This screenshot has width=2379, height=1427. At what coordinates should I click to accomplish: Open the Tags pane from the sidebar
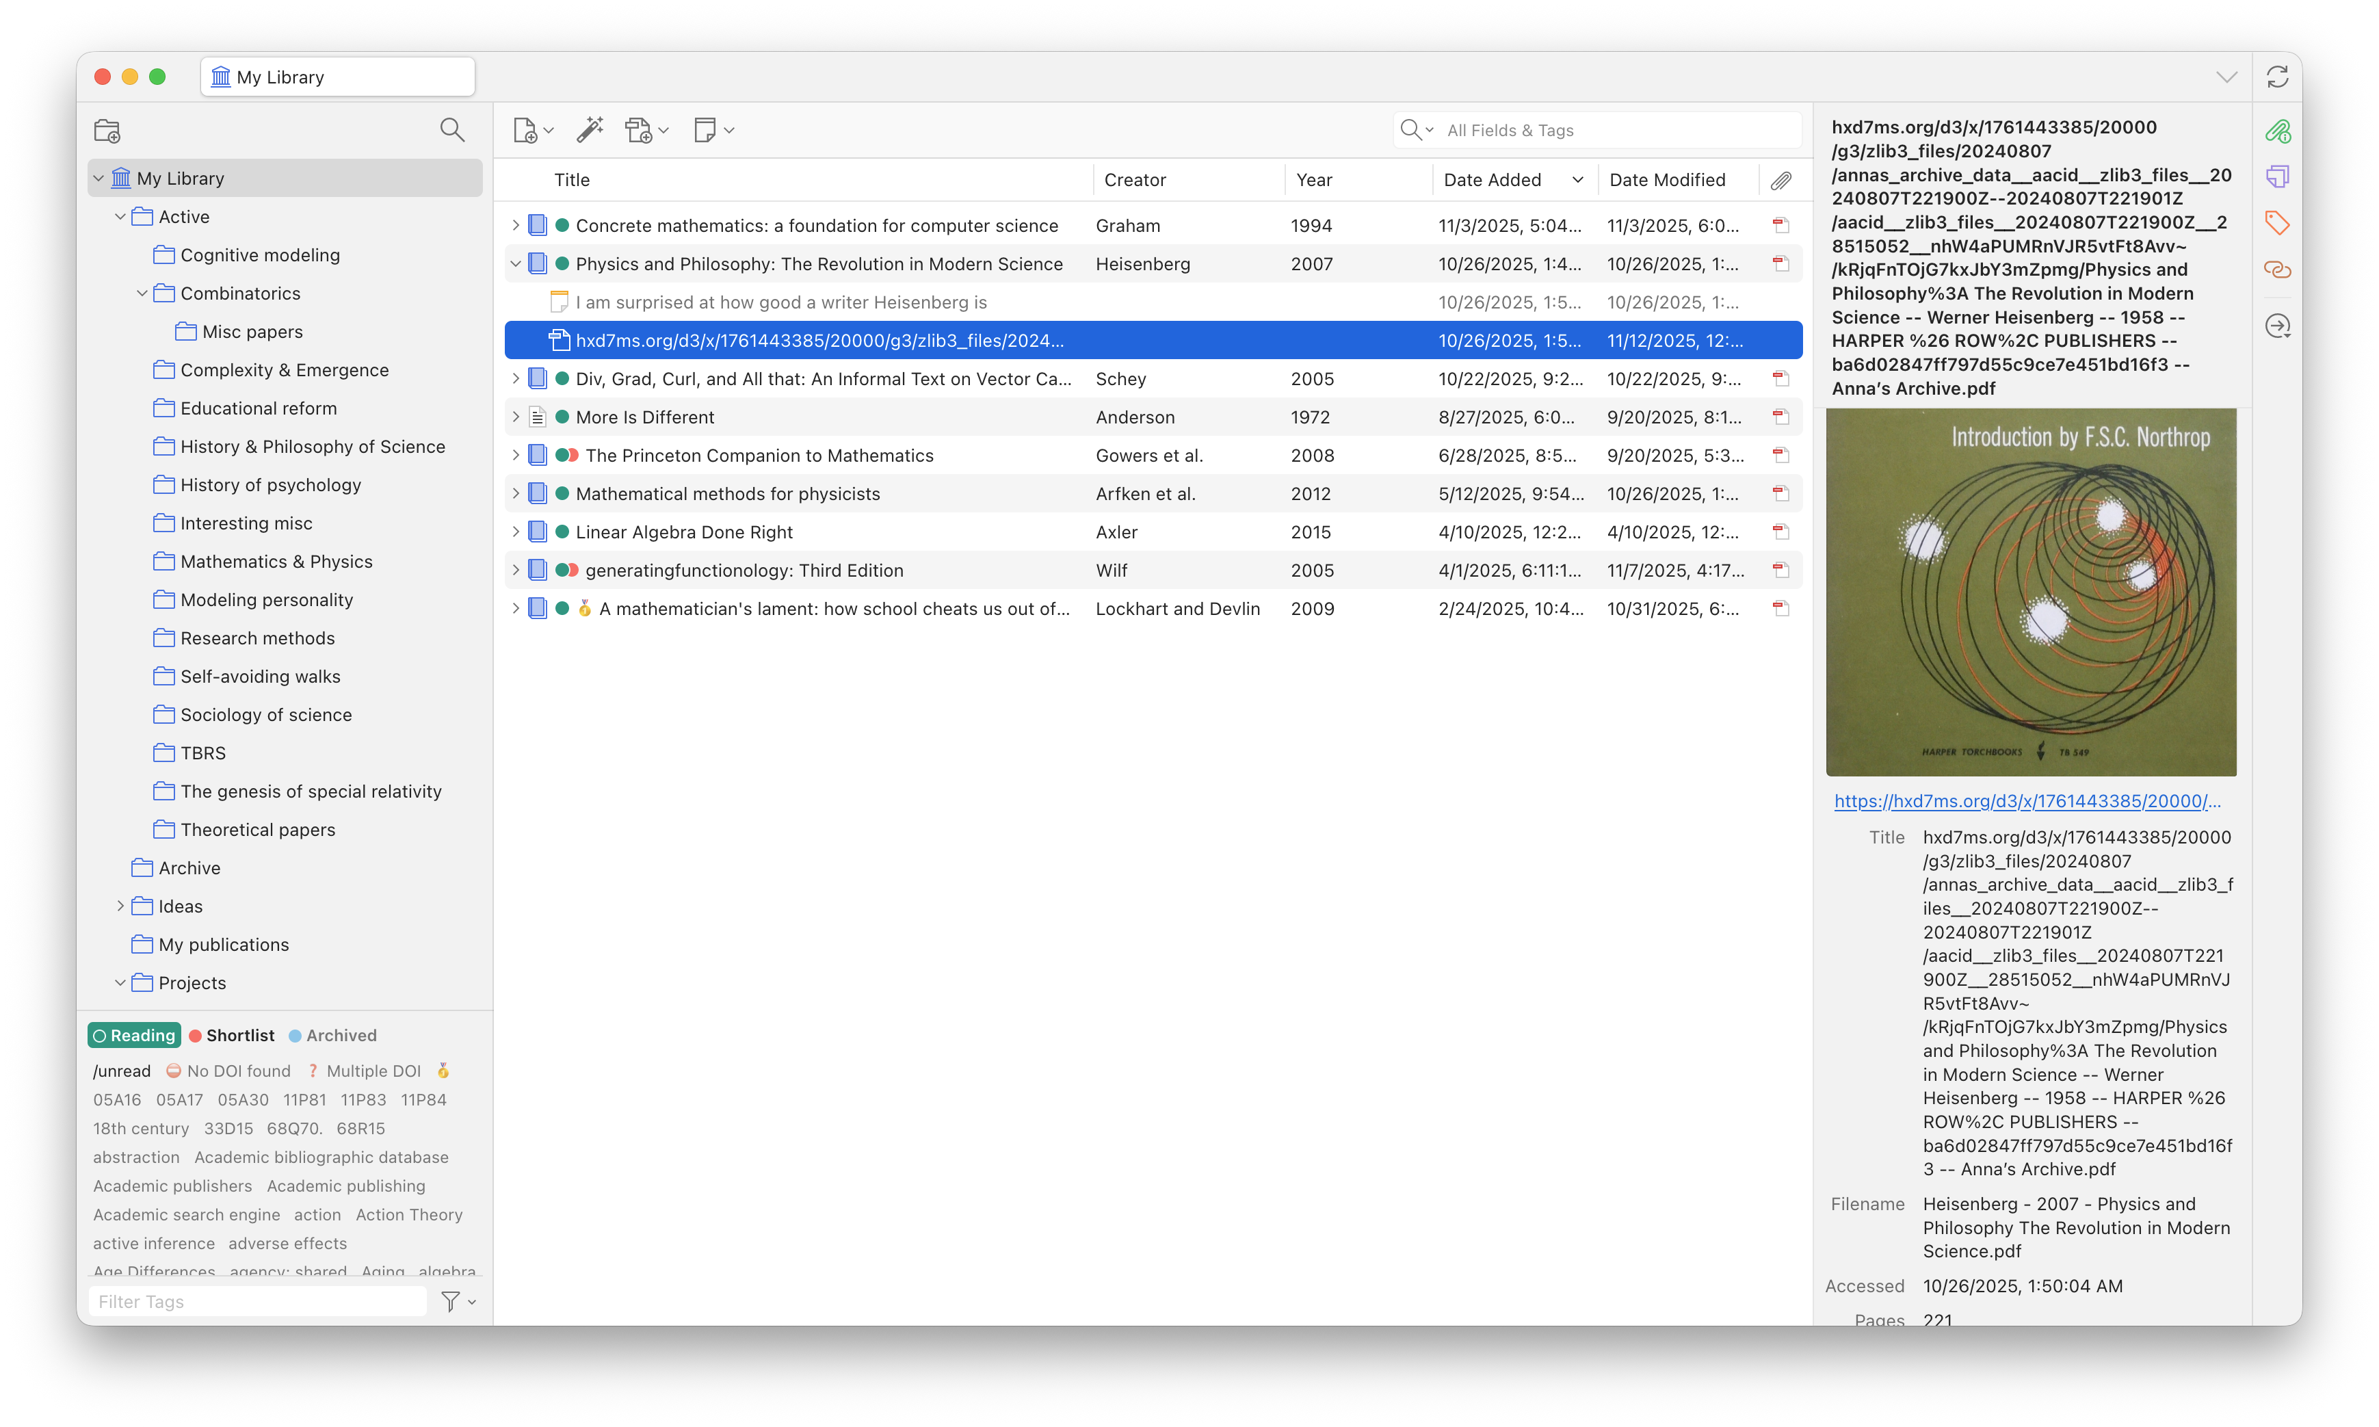coord(2277,223)
